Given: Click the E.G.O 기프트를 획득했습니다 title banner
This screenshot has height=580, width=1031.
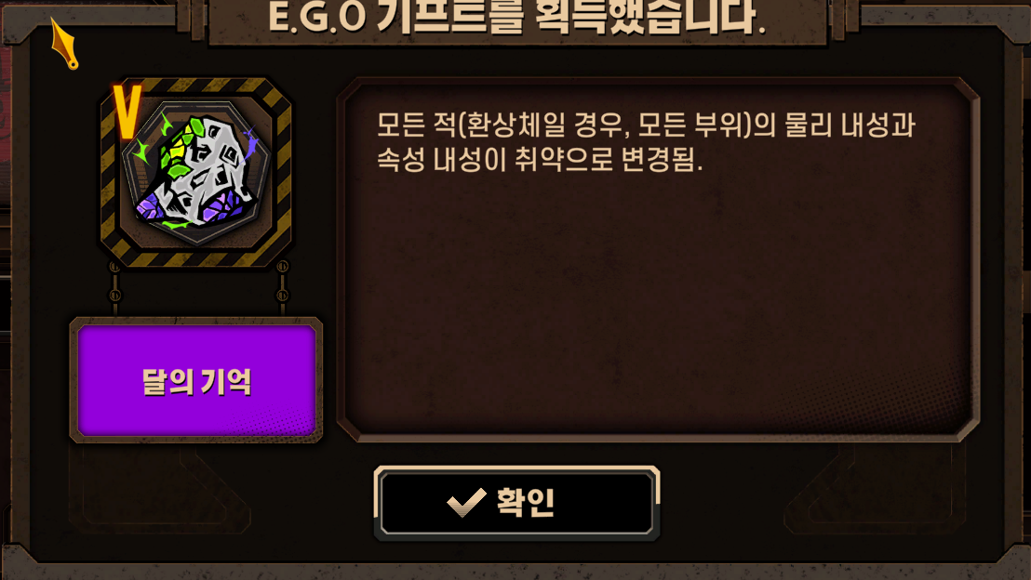Looking at the screenshot, I should click(x=516, y=19).
